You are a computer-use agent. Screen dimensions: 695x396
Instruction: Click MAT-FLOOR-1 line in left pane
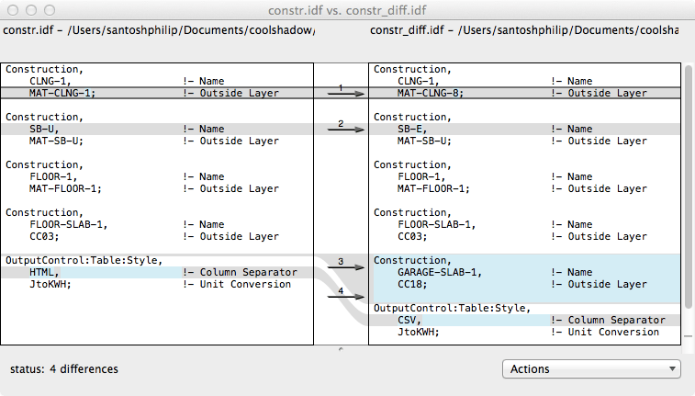pyautogui.click(x=157, y=188)
